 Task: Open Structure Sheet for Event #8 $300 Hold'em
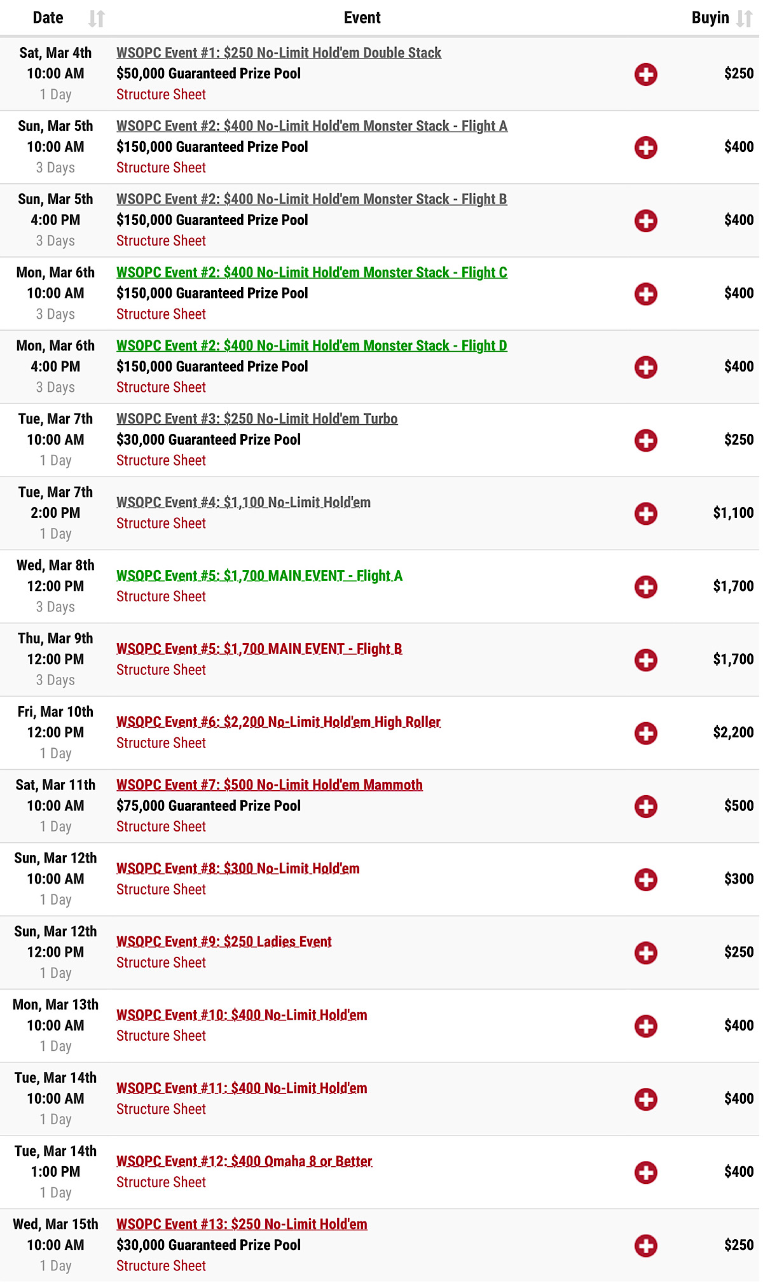pyautogui.click(x=161, y=889)
